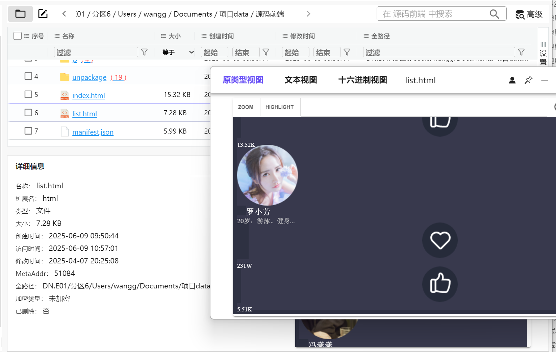Click the 罗小芳 profile avatar
Viewport: 556px width, 352px height.
click(x=267, y=175)
